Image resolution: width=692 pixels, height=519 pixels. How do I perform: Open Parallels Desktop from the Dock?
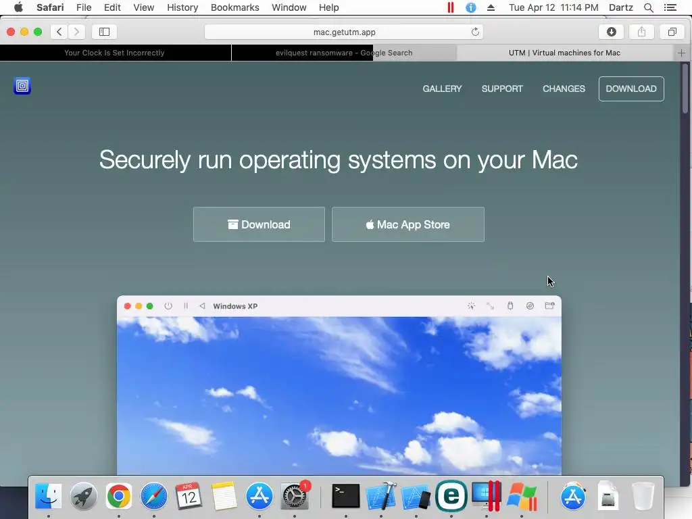coord(487,496)
